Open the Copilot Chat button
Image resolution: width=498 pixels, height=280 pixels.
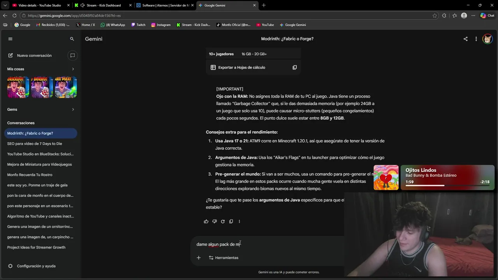coord(487,16)
